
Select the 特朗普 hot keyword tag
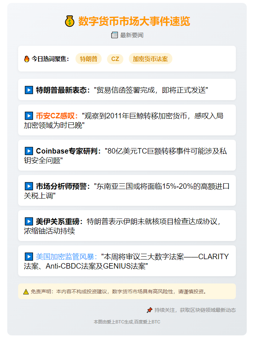click(89, 59)
